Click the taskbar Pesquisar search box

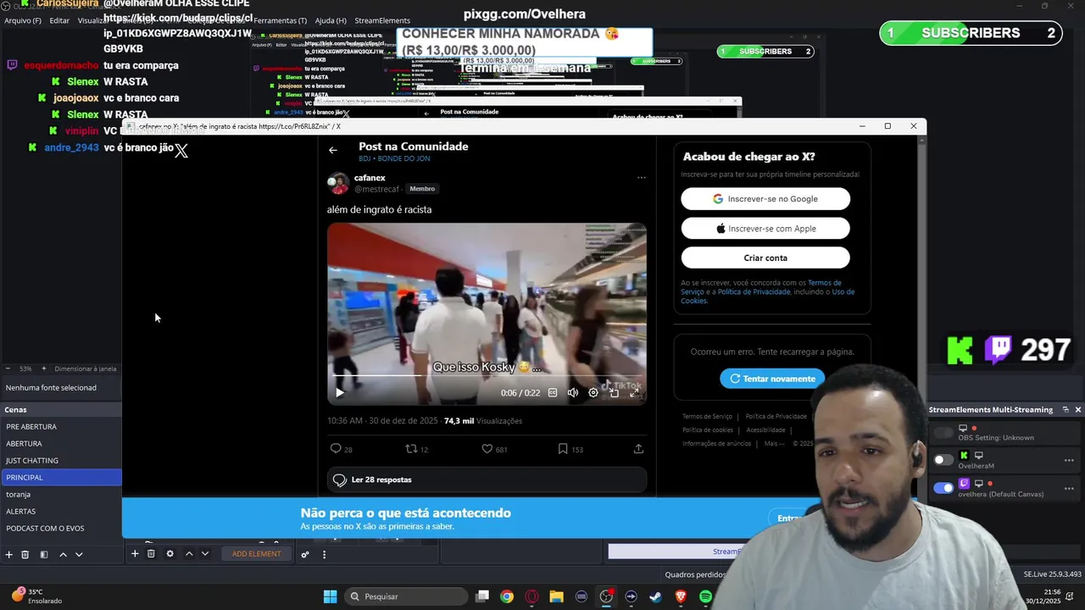(x=407, y=596)
